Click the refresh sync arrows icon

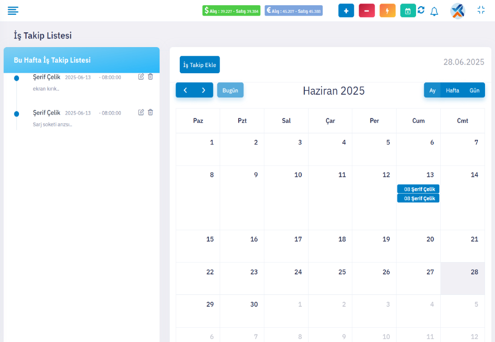pyautogui.click(x=421, y=10)
